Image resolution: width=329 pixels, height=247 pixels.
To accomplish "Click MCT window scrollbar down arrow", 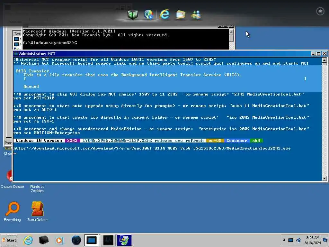I will 325,178.
